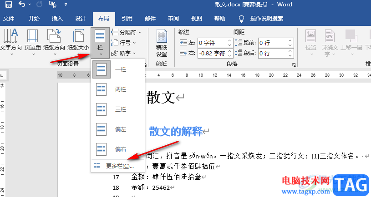This screenshot has width=371, height=197.
Task: Decrease the right indent with down arrow
Action: (229, 56)
